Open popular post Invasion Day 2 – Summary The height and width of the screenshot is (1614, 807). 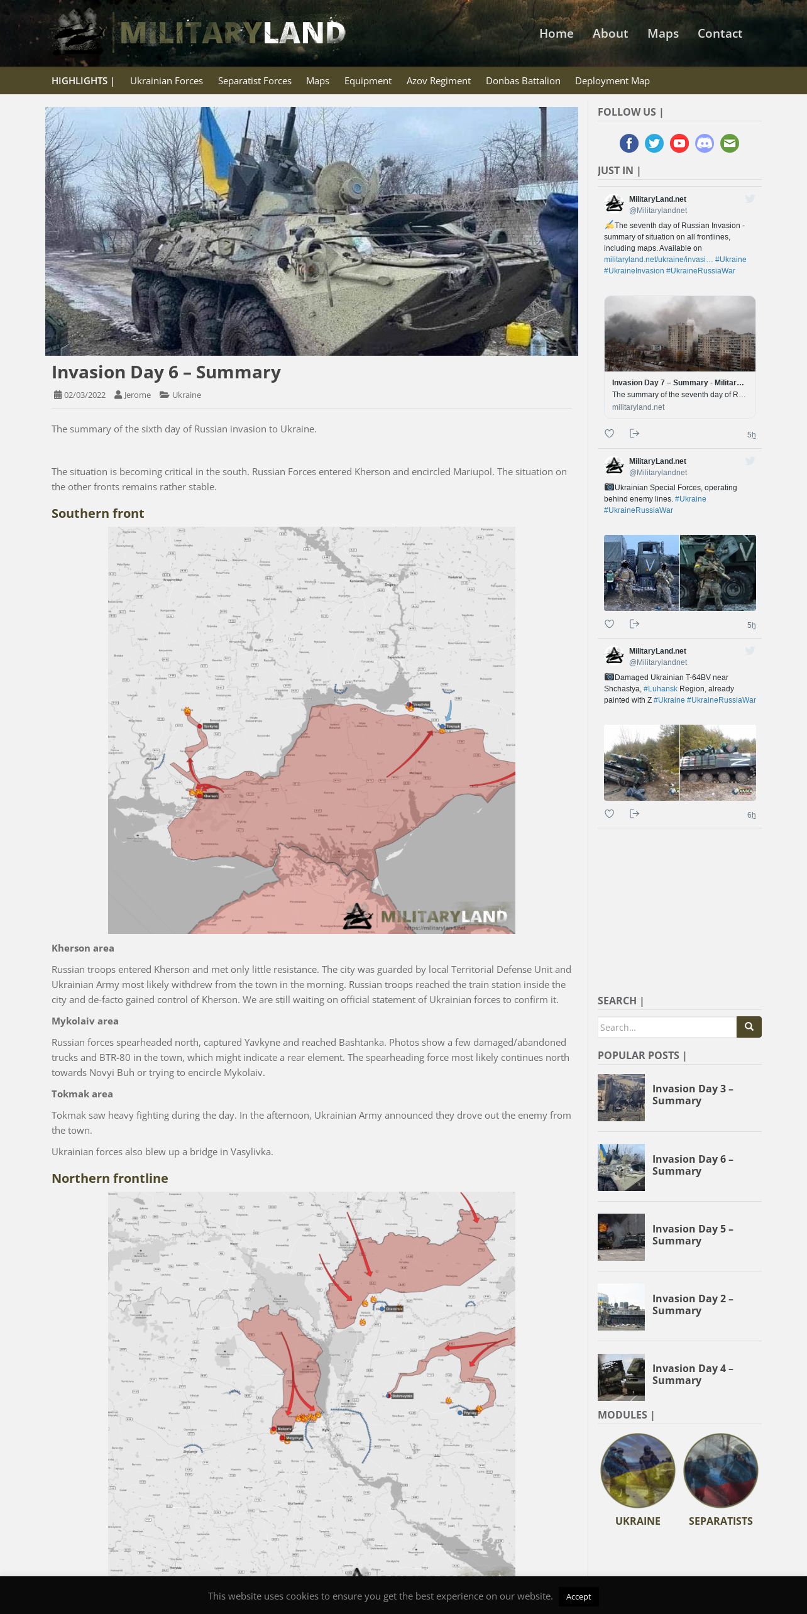click(x=693, y=1305)
